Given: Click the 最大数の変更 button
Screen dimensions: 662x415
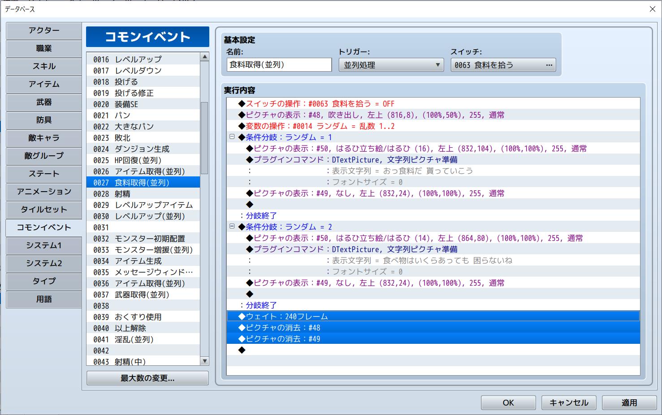Looking at the screenshot, I should click(x=147, y=378).
